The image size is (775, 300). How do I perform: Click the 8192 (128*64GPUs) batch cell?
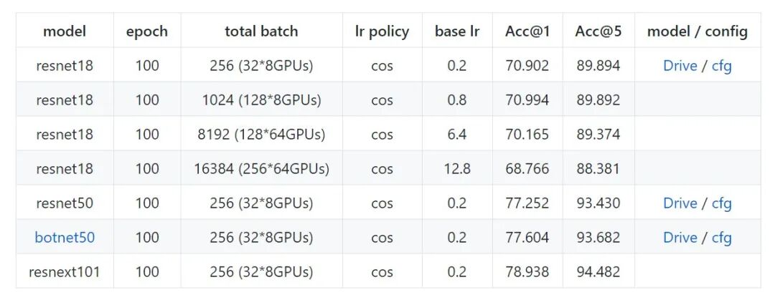(x=261, y=135)
